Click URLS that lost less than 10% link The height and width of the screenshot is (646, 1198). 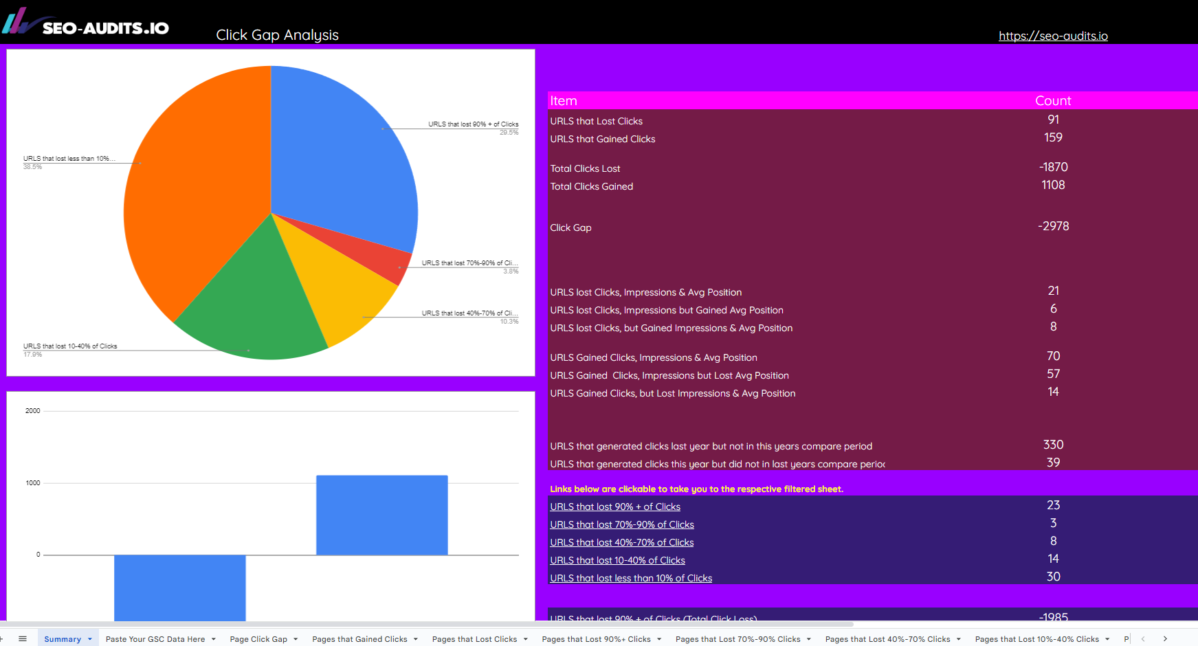(630, 578)
